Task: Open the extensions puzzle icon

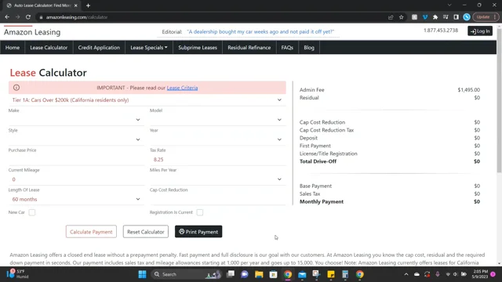Action: pyautogui.click(x=435, y=17)
